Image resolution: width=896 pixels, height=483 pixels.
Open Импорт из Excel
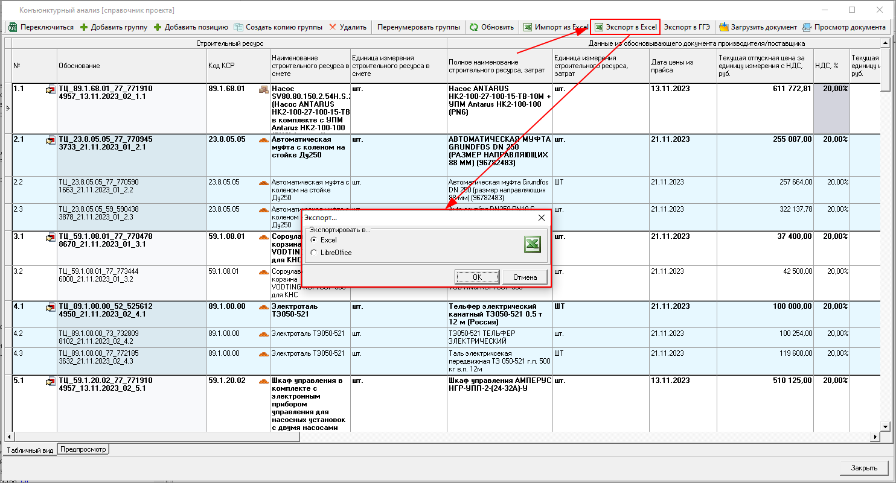pos(555,27)
